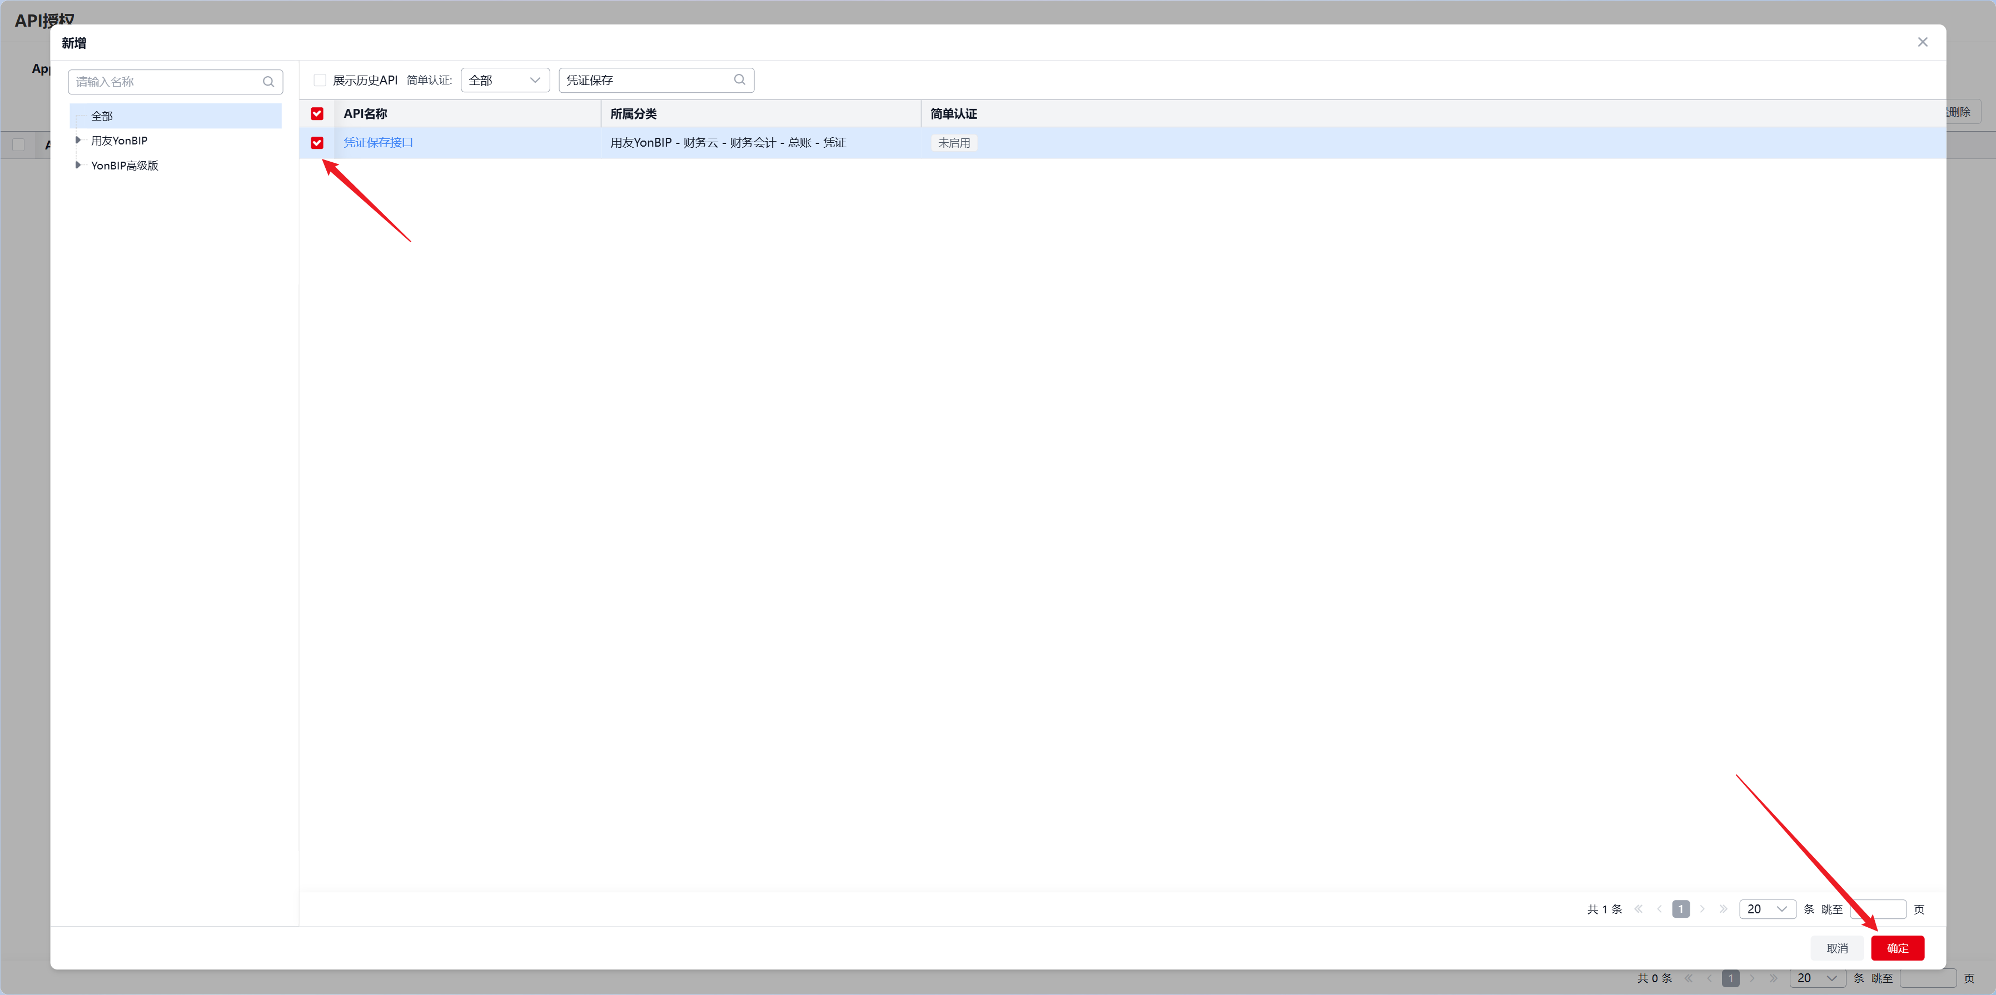Select 全部 in the category tree

[x=102, y=116]
